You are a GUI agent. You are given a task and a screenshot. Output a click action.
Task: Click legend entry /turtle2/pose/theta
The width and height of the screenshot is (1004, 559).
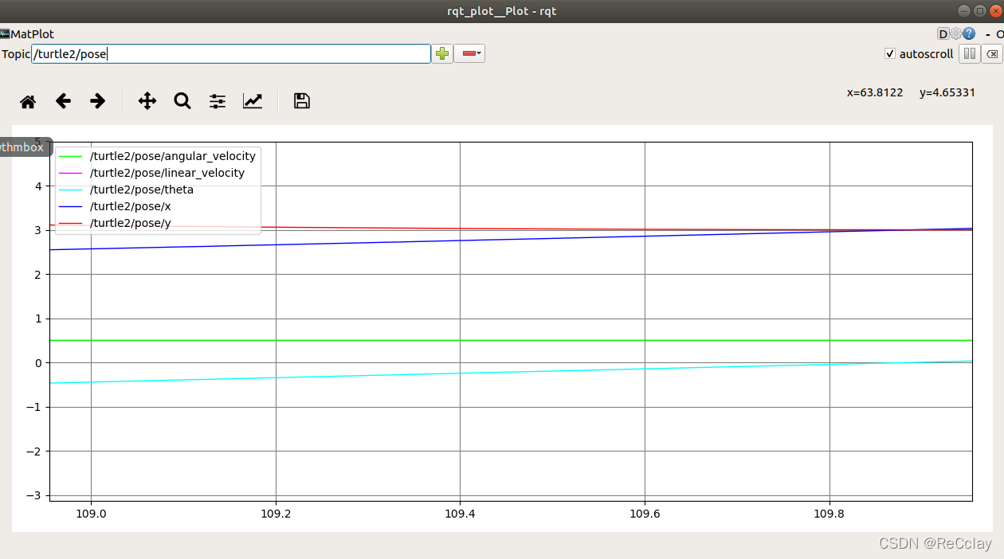[x=142, y=190]
